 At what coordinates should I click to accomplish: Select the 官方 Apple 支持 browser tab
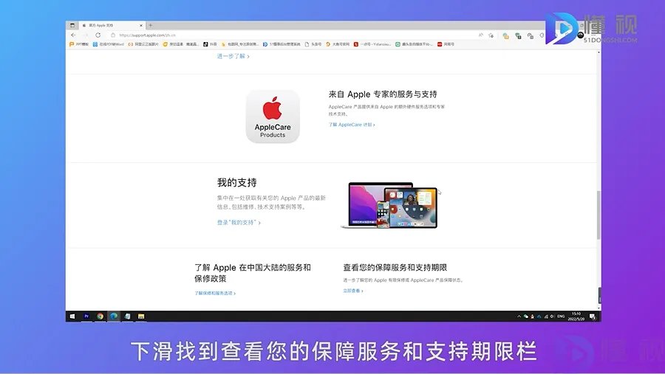click(x=111, y=25)
